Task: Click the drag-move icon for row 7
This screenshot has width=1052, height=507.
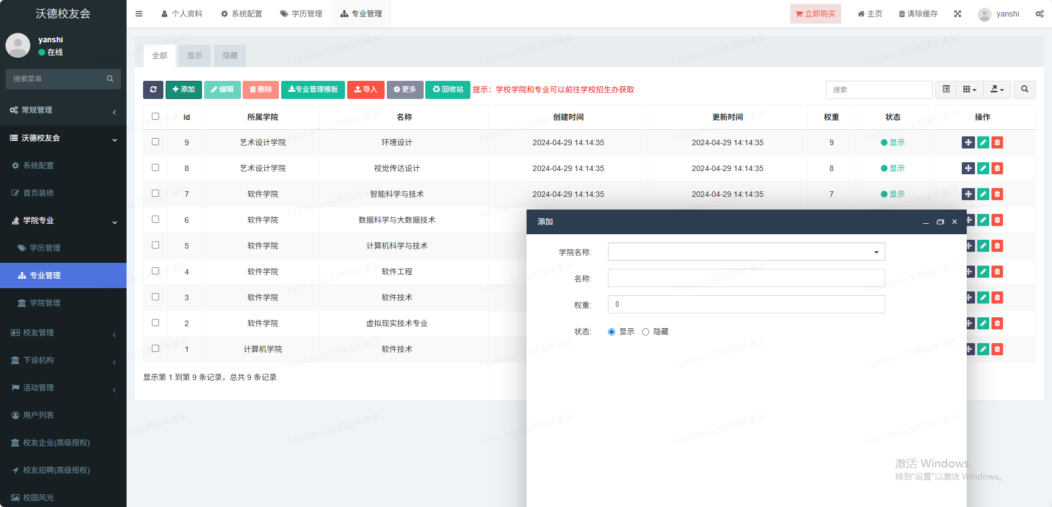Action: coord(968,194)
